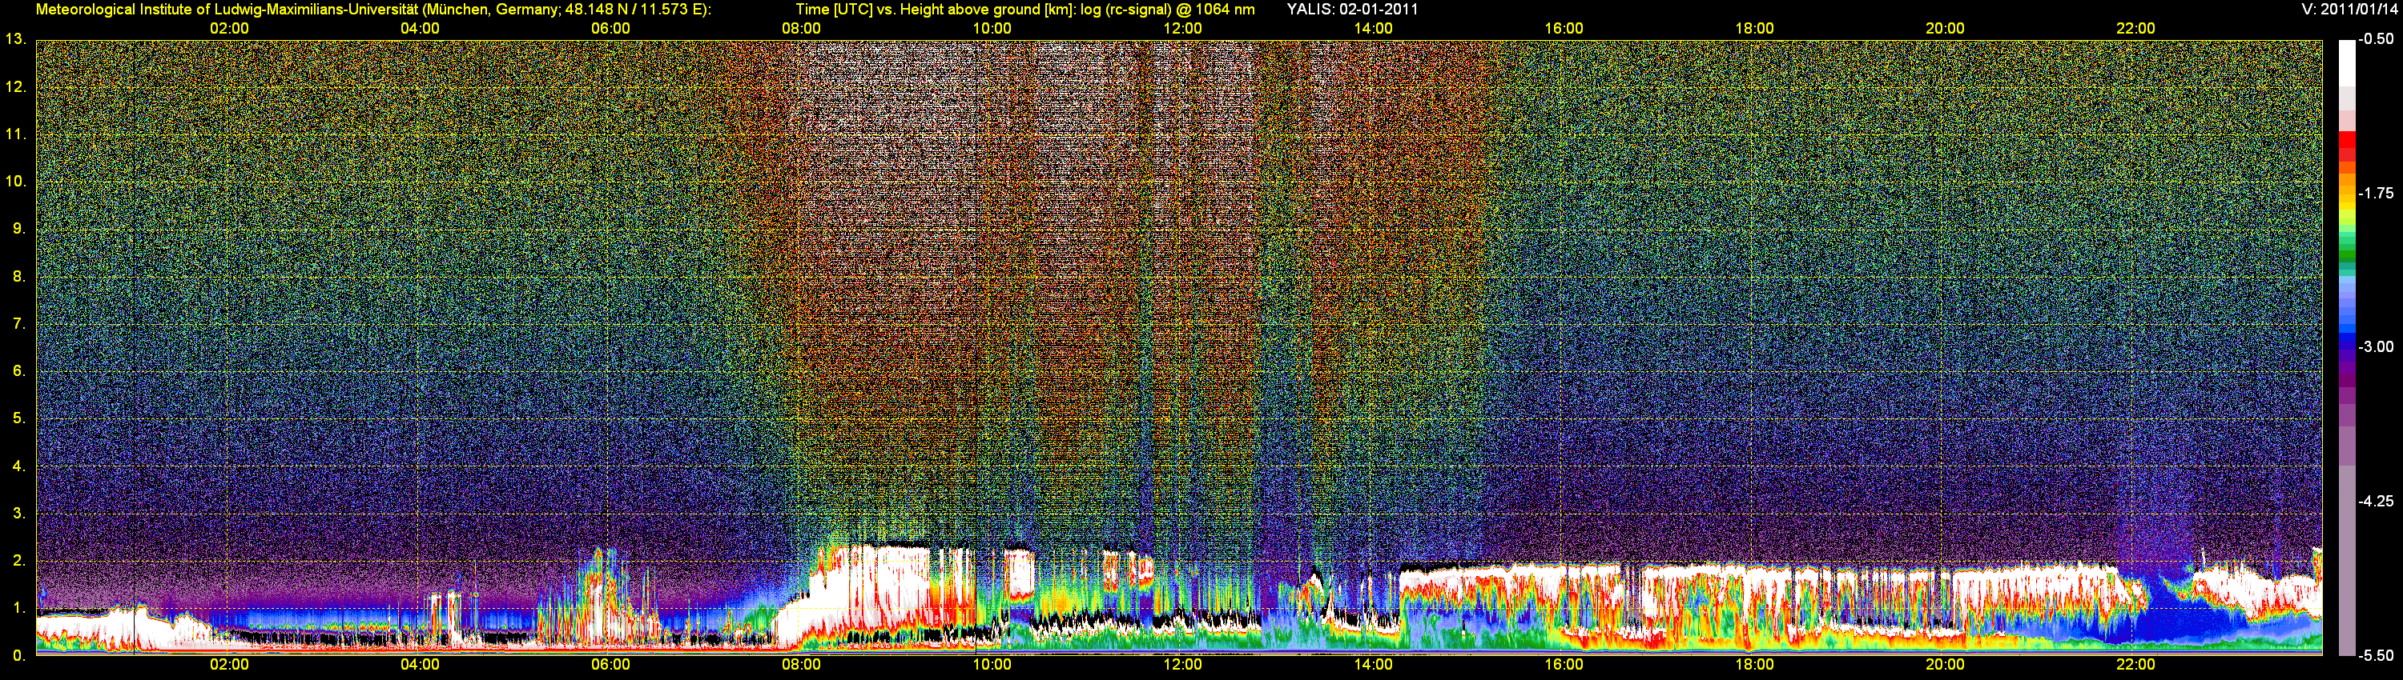Screen dimensions: 2403x680
Task: Click the 12. km height axis label
Action: (x=15, y=87)
